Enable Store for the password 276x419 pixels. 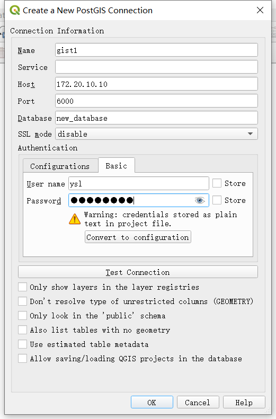pos(217,200)
